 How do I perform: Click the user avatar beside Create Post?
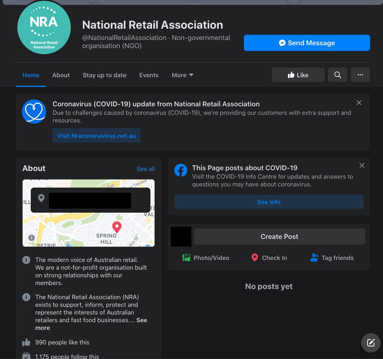(x=181, y=237)
